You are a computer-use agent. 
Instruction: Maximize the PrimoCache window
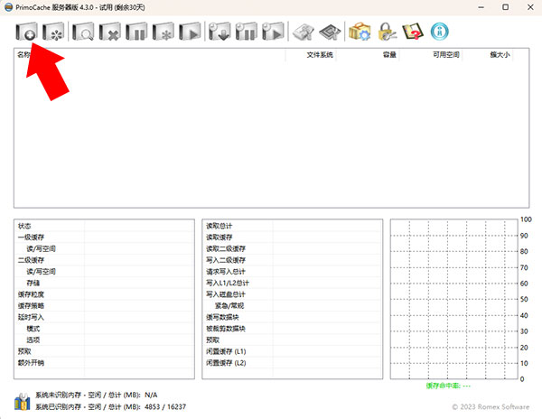[x=505, y=7]
